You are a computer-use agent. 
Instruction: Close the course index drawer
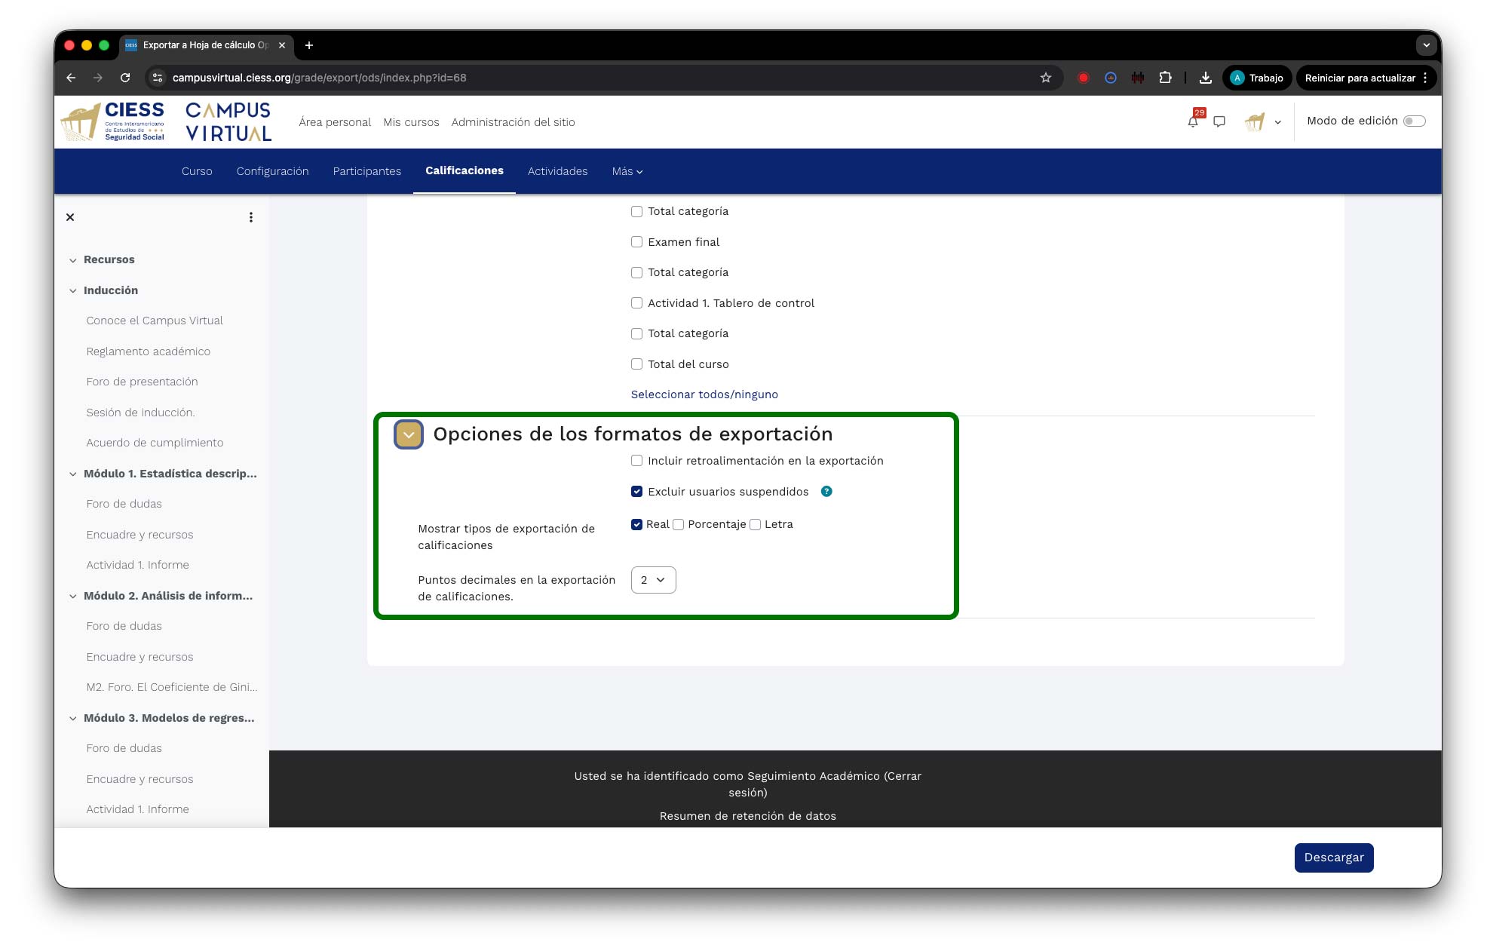click(70, 217)
